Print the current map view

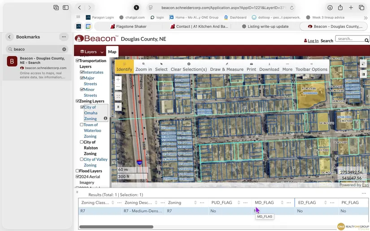(x=251, y=67)
